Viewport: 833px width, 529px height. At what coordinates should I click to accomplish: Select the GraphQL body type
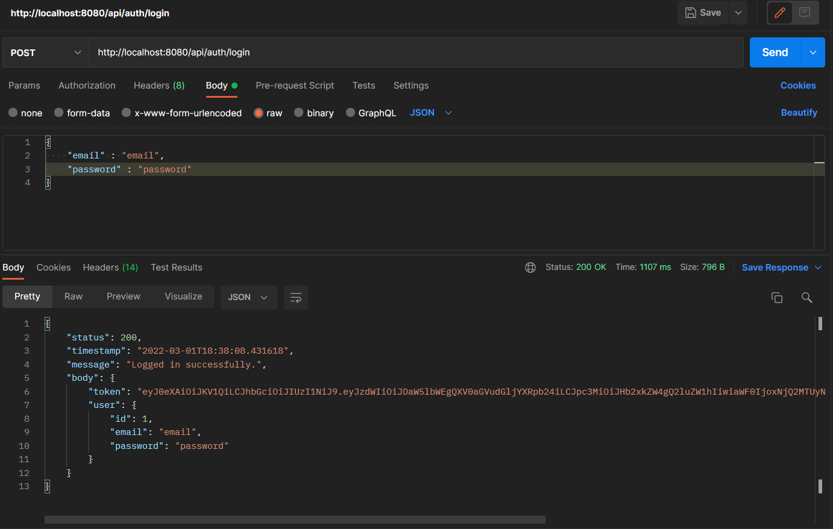[x=371, y=113]
